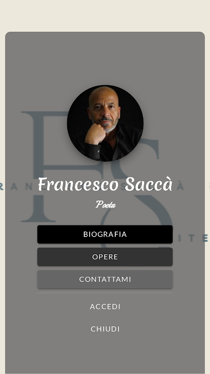Screen dimensions: 210x374
Task: Click the circular profile photo of Francesco Saccà
Action: [x=105, y=123]
